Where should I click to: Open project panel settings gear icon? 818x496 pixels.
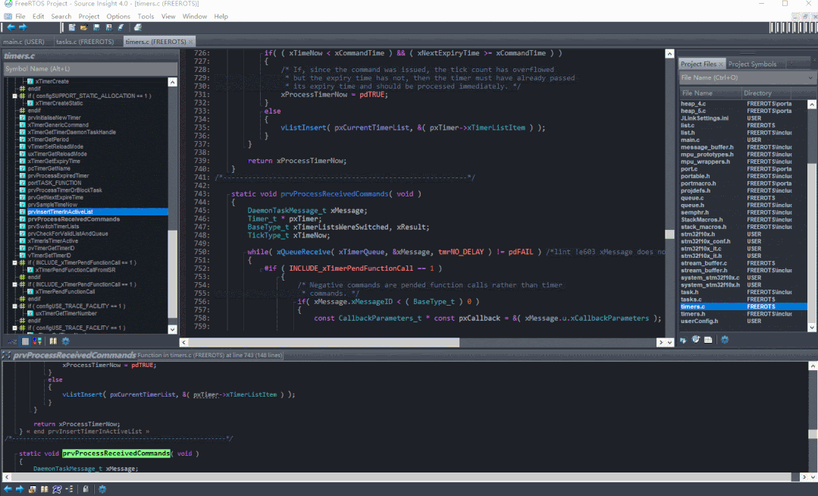tap(724, 340)
